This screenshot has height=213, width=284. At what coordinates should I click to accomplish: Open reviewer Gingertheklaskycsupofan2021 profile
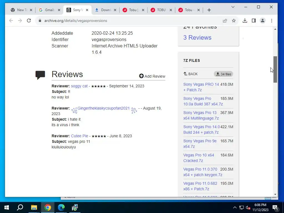coord(104,108)
